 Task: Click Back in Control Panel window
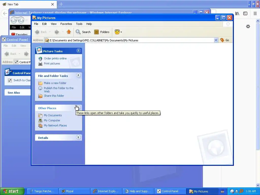click(11, 54)
